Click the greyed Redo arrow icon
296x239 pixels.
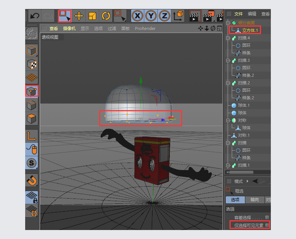tap(48, 16)
